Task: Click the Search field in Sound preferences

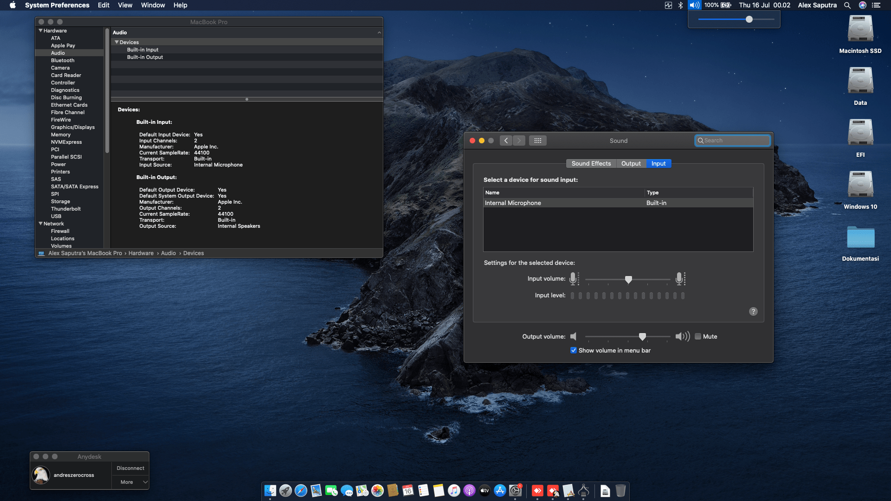Action: coord(732,140)
